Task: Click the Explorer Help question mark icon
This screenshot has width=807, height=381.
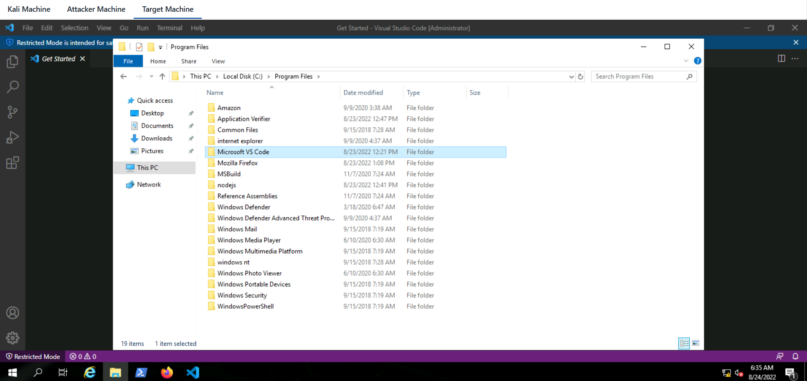Action: click(x=697, y=61)
